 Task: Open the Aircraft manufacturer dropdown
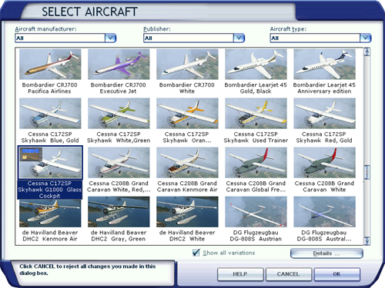tap(110, 38)
